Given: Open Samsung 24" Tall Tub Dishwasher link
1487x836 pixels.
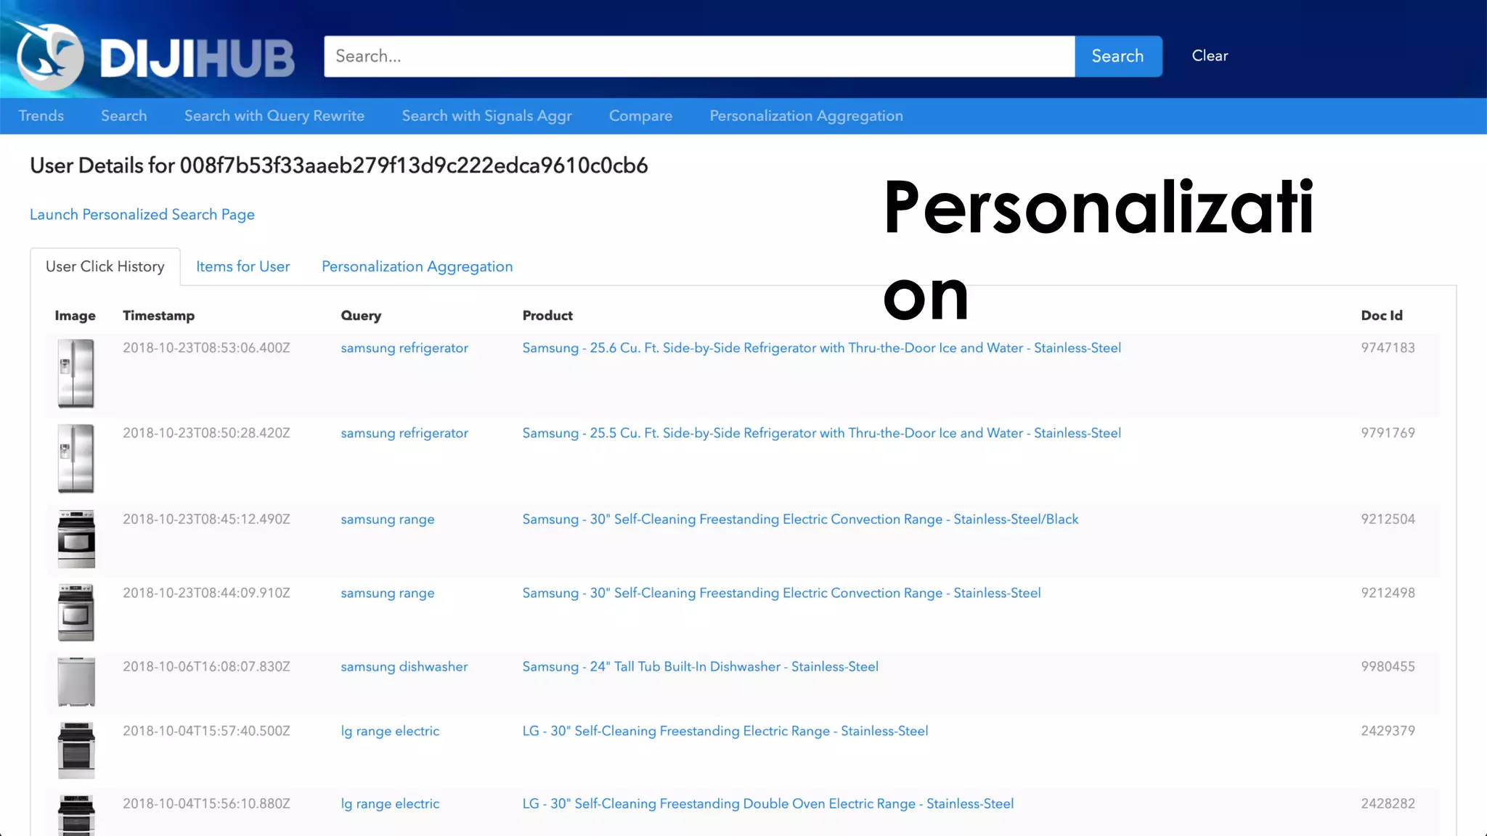Looking at the screenshot, I should (x=701, y=667).
